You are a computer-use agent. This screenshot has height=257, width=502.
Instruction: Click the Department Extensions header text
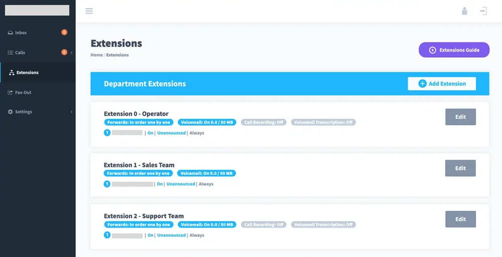click(x=145, y=84)
